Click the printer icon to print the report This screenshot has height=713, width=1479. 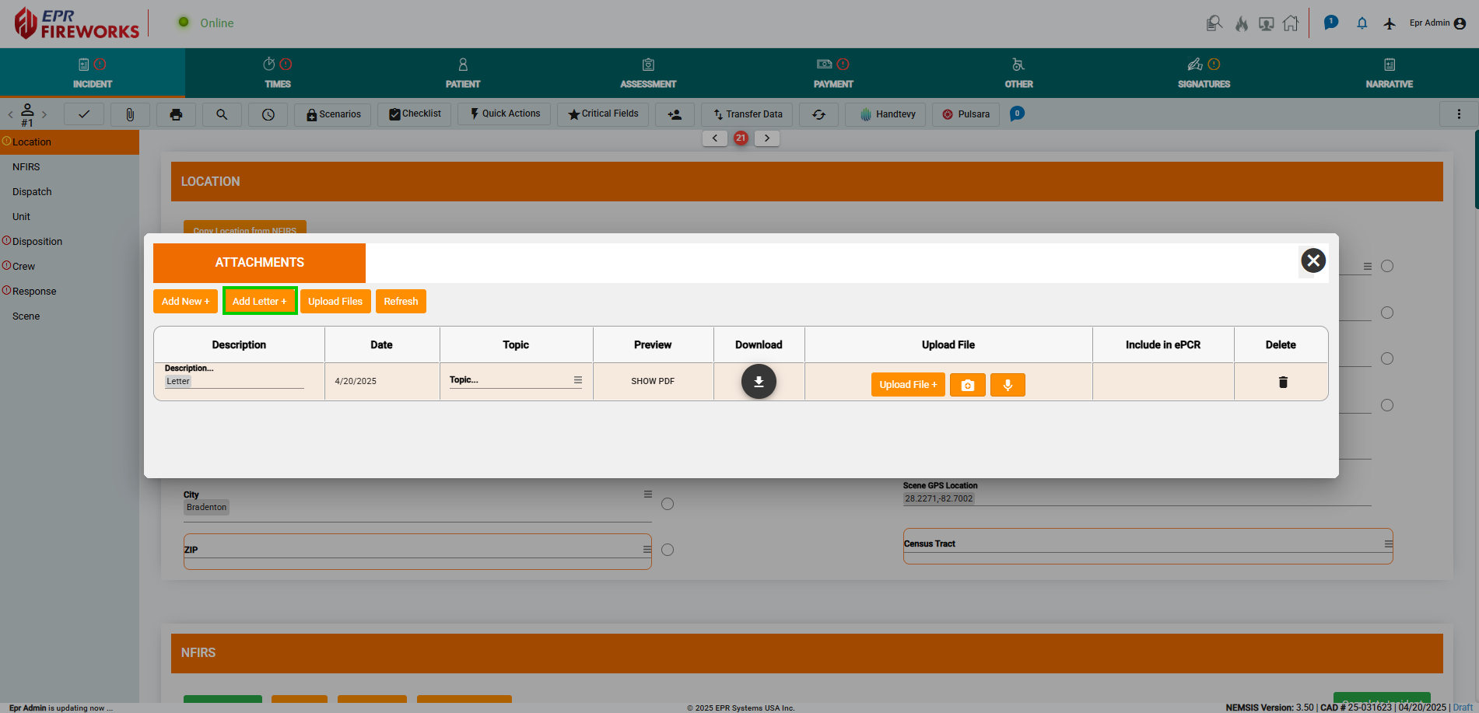coord(176,114)
